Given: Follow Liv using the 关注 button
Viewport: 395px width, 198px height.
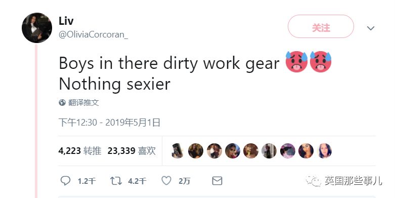Looking at the screenshot, I should pyautogui.click(x=321, y=26).
